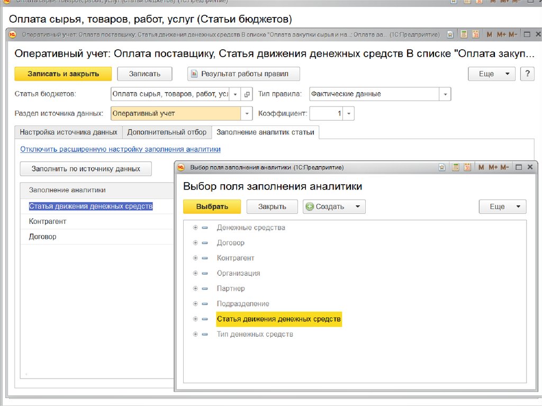This screenshot has width=542, height=406.
Task: Expand Тип денежных средств tree node
Action: coord(195,334)
